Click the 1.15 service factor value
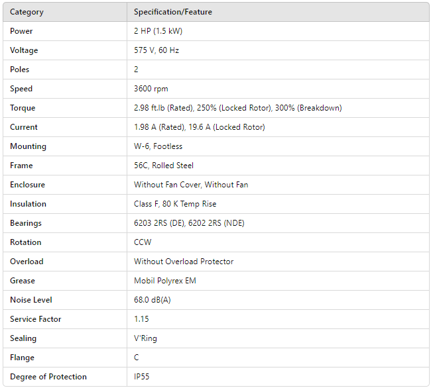 141,319
